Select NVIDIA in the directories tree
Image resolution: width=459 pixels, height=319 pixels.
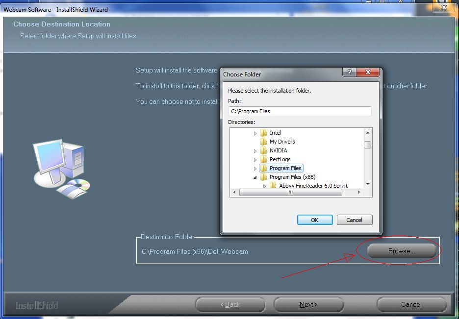(278, 150)
